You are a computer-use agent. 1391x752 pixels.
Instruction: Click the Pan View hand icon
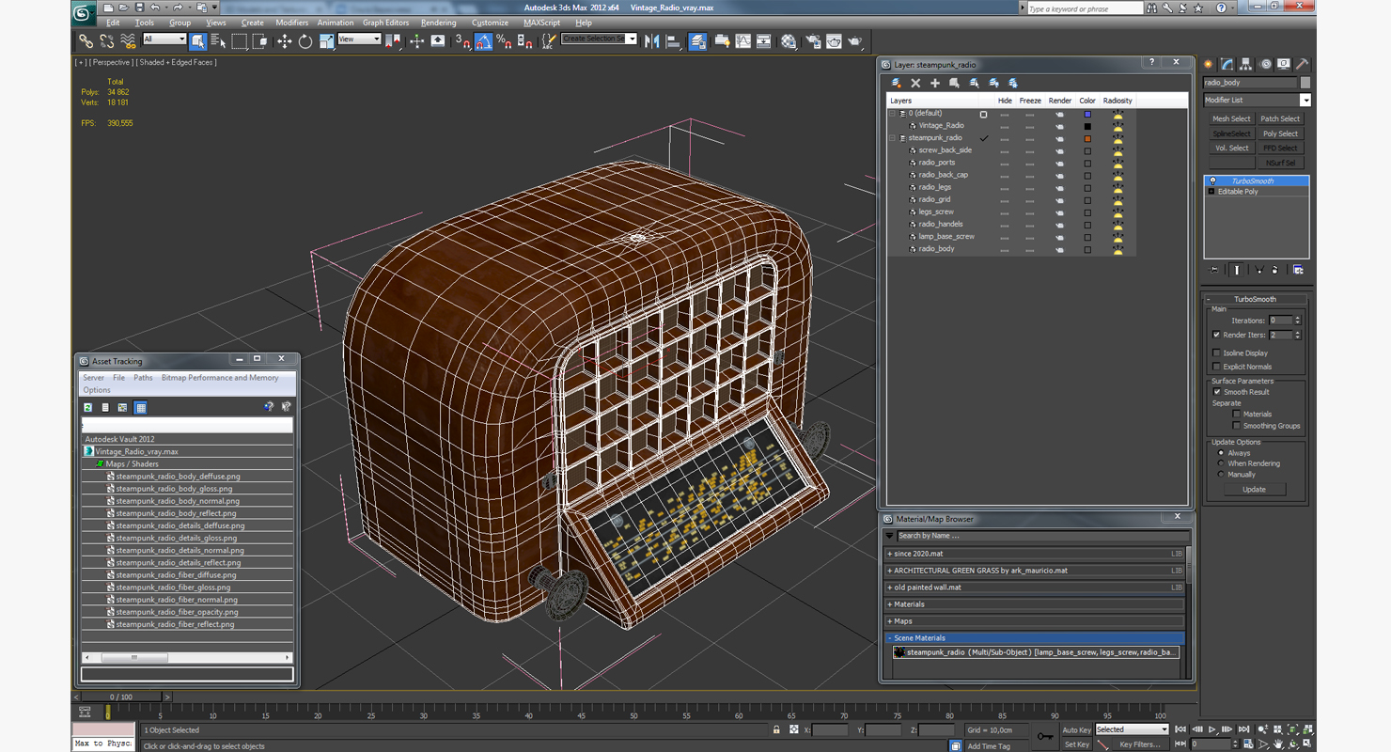coord(1278,744)
